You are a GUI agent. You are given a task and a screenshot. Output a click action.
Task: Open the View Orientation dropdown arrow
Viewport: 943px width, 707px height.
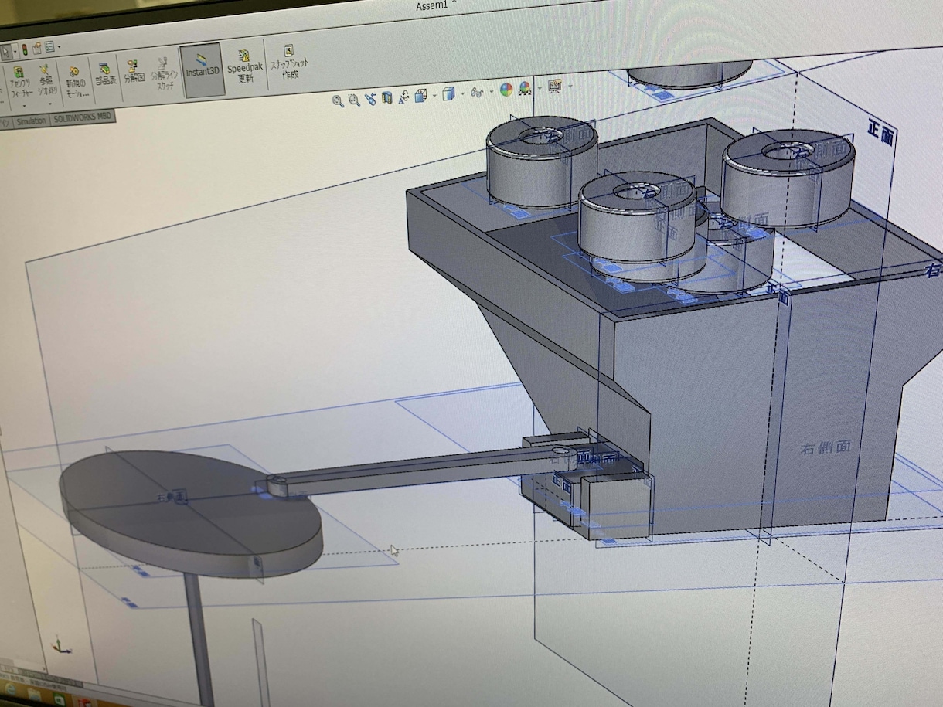(x=434, y=96)
